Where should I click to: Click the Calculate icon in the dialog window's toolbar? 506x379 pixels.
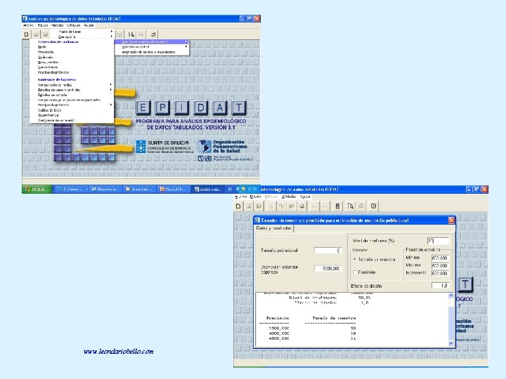[337, 206]
